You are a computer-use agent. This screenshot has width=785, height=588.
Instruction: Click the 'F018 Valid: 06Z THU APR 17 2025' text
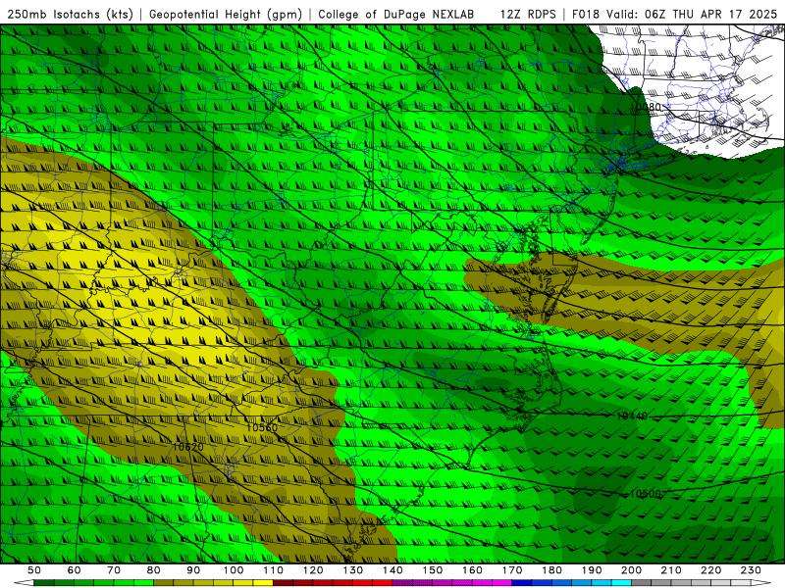tap(674, 15)
